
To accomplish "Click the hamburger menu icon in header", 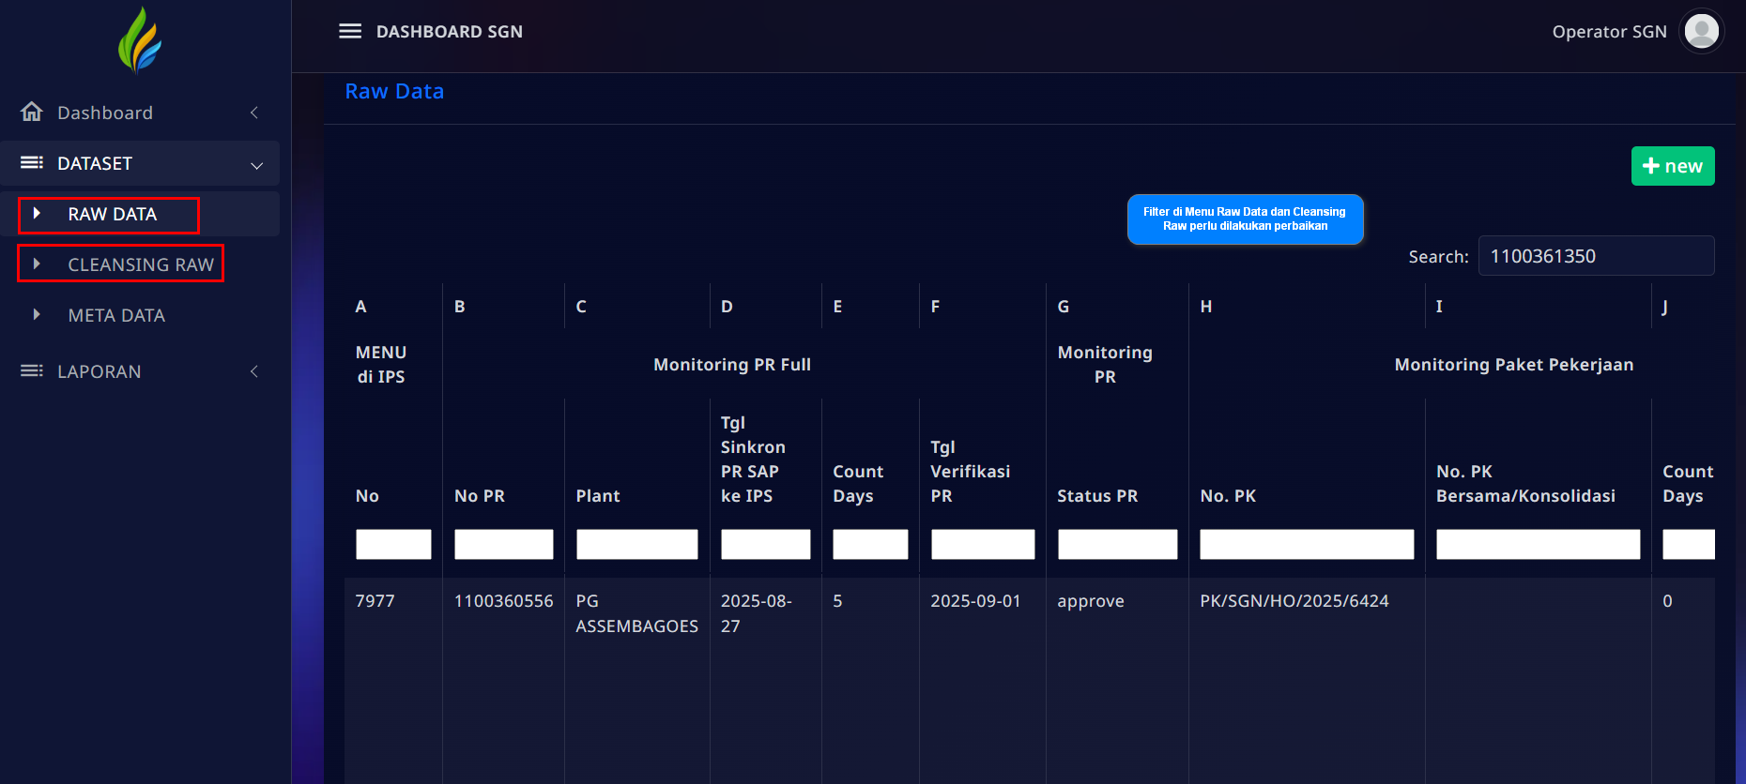I will pyautogui.click(x=350, y=31).
